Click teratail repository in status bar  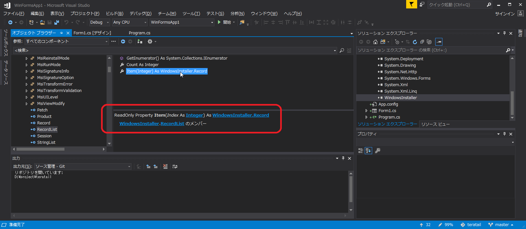point(471,225)
